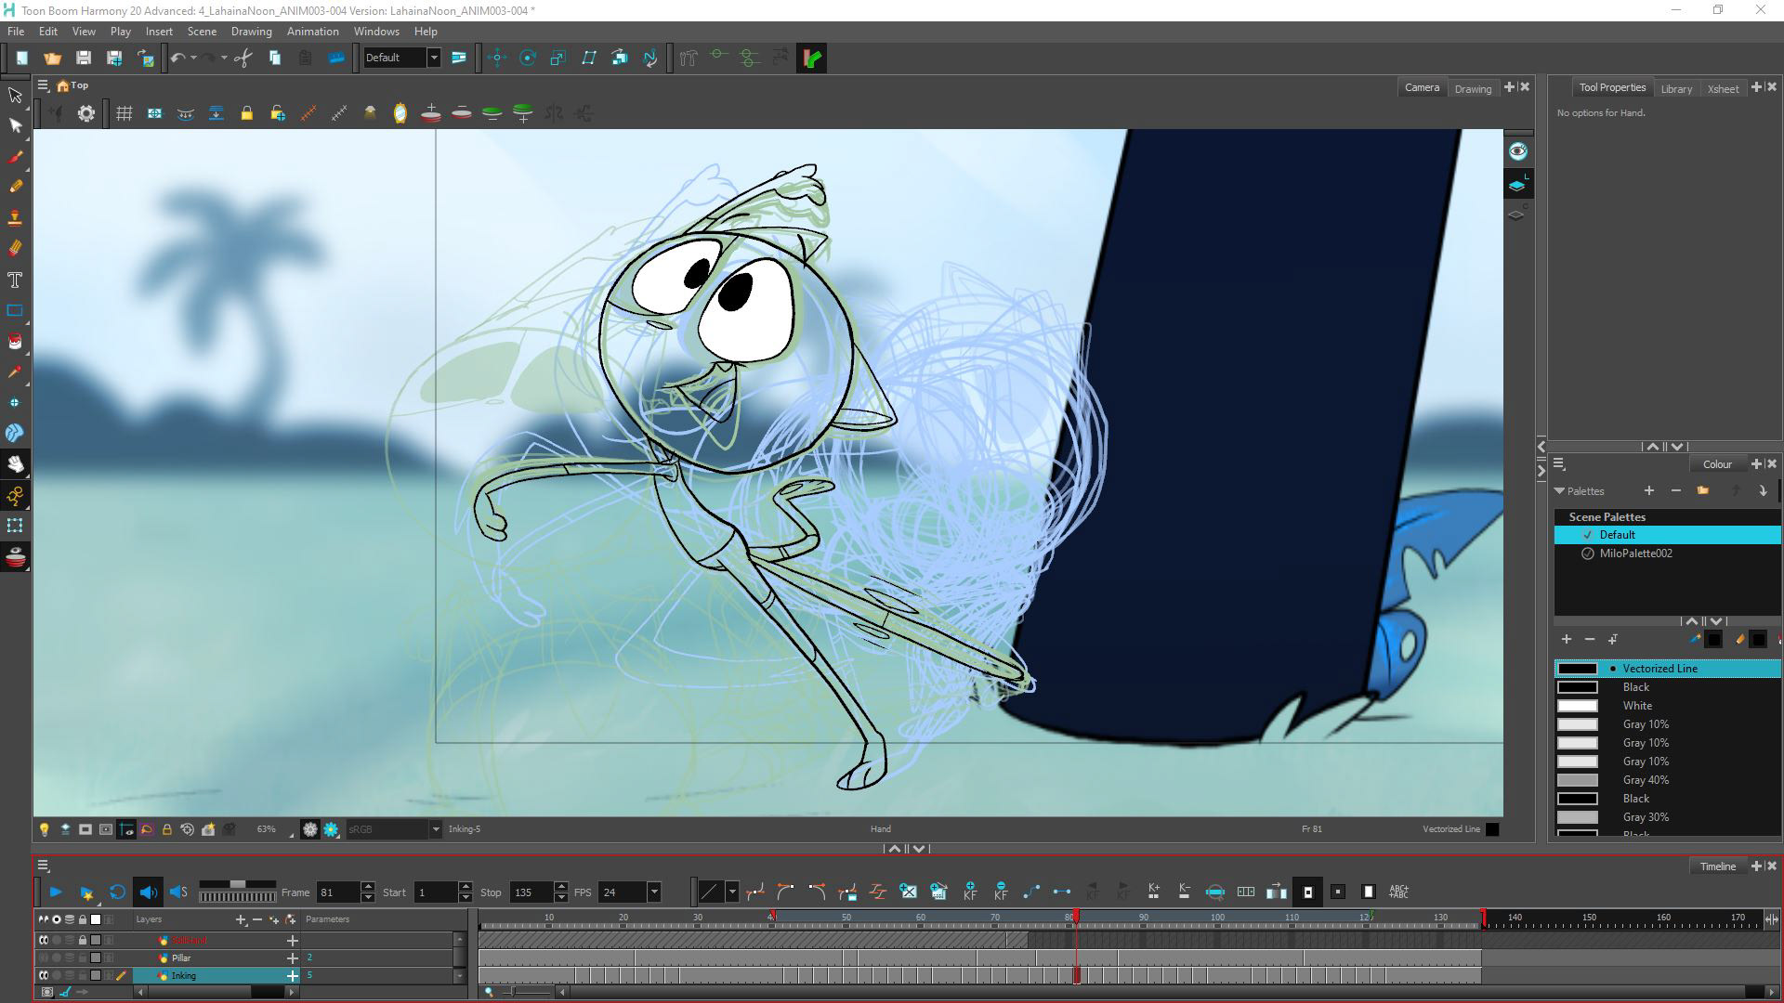The width and height of the screenshot is (1784, 1003).
Task: Toggle visibility of Pillar layer
Action: (x=43, y=957)
